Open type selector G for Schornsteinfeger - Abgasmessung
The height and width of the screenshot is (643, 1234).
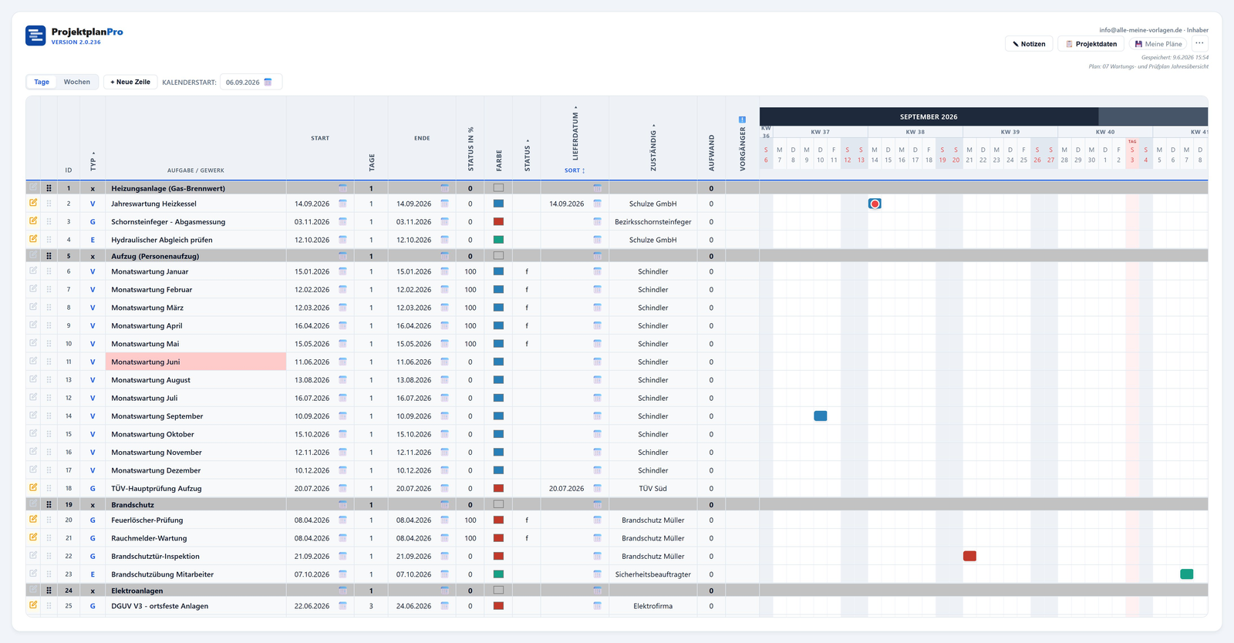[93, 222]
